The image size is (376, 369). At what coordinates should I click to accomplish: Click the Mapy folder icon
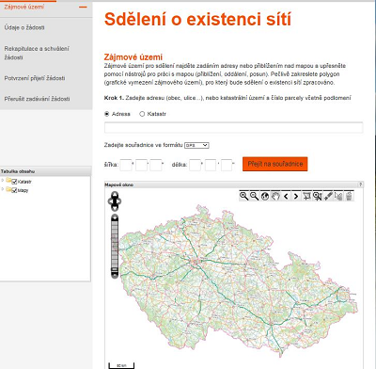(8, 189)
